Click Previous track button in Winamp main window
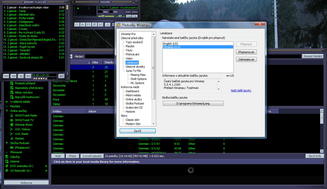 click(77, 25)
